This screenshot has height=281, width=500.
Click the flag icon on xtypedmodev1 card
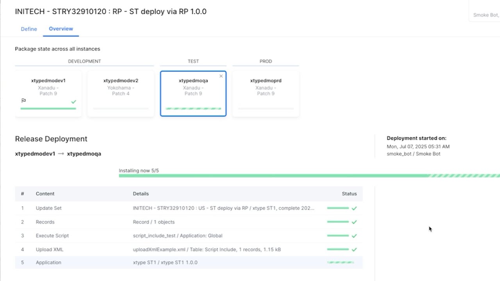coord(23,100)
